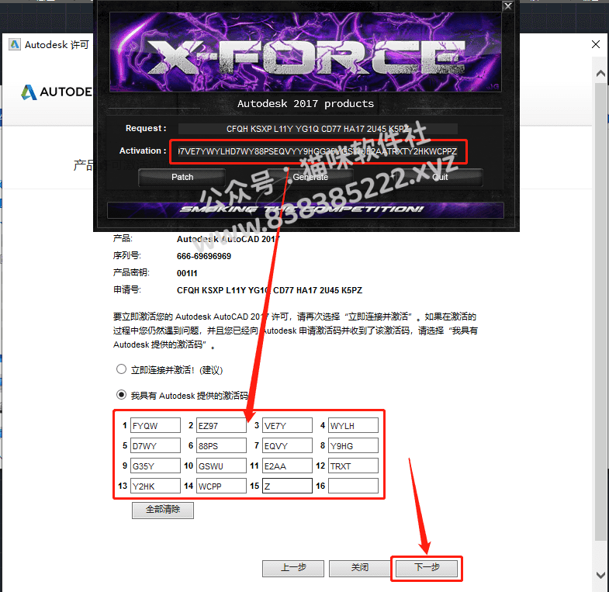
Task: Click the Autodesk AutoCAD 2017 product name
Action: click(x=228, y=239)
